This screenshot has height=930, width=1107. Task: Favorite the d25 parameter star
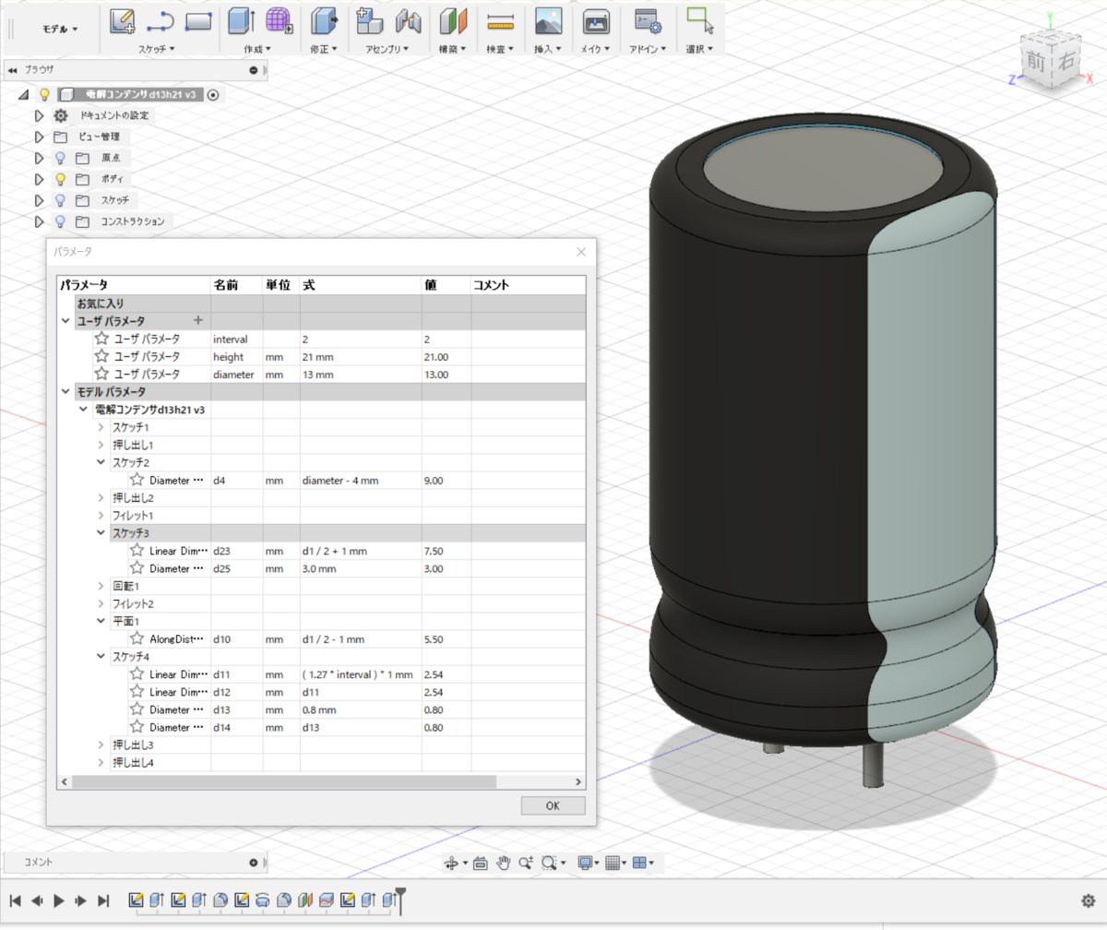[137, 568]
